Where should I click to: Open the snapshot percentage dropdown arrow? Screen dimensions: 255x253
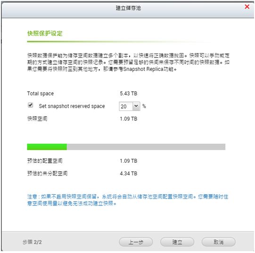(x=136, y=106)
